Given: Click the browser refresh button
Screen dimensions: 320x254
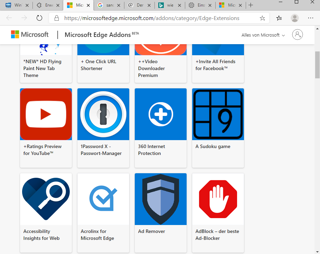Looking at the screenshot, I should pos(39,18).
